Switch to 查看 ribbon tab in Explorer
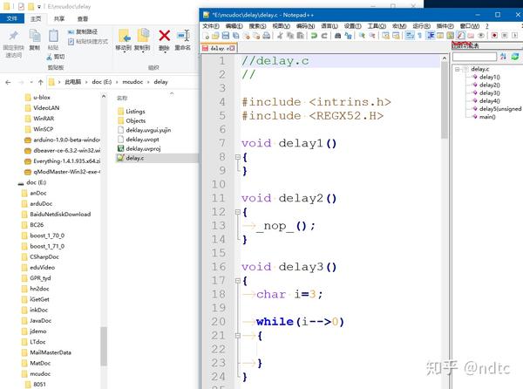The width and height of the screenshot is (523, 389). pyautogui.click(x=83, y=18)
